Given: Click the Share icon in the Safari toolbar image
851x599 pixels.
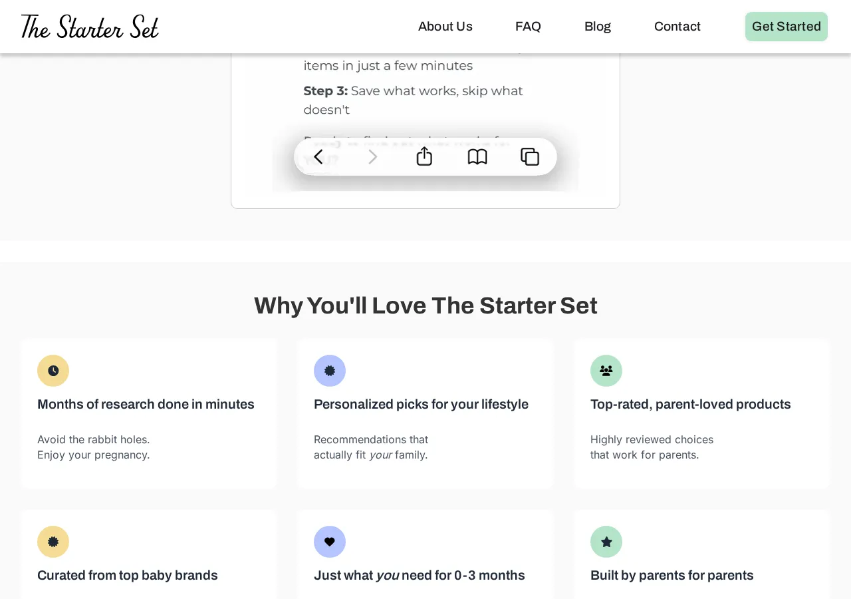Looking at the screenshot, I should 424,156.
